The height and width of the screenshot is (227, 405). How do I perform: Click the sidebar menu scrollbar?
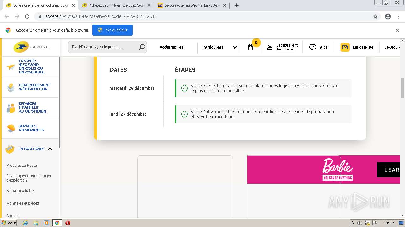[59, 102]
